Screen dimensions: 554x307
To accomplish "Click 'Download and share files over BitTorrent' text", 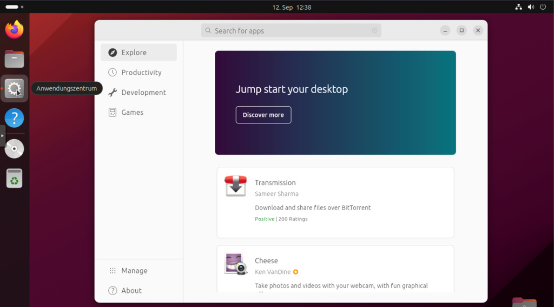I will coord(313,207).
